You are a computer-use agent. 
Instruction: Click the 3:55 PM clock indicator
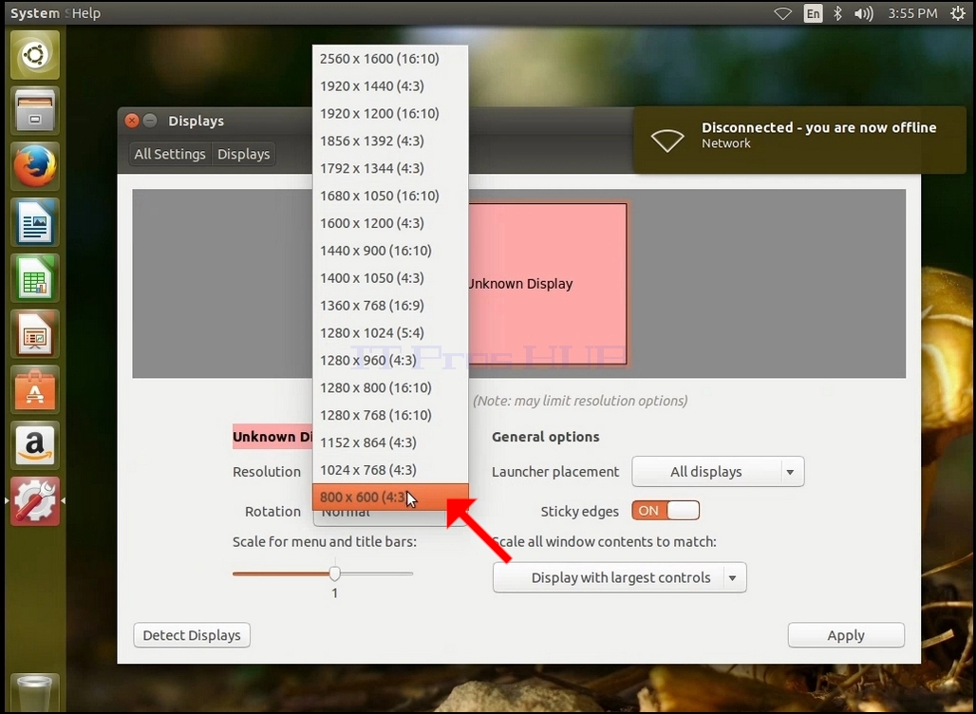tap(912, 13)
